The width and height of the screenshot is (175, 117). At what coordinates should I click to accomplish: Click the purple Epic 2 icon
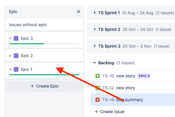[16, 56]
